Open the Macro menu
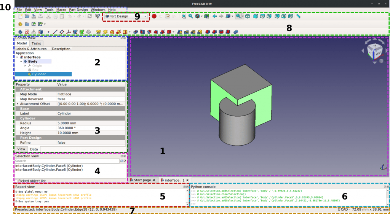The image size is (390, 214). tap(61, 10)
